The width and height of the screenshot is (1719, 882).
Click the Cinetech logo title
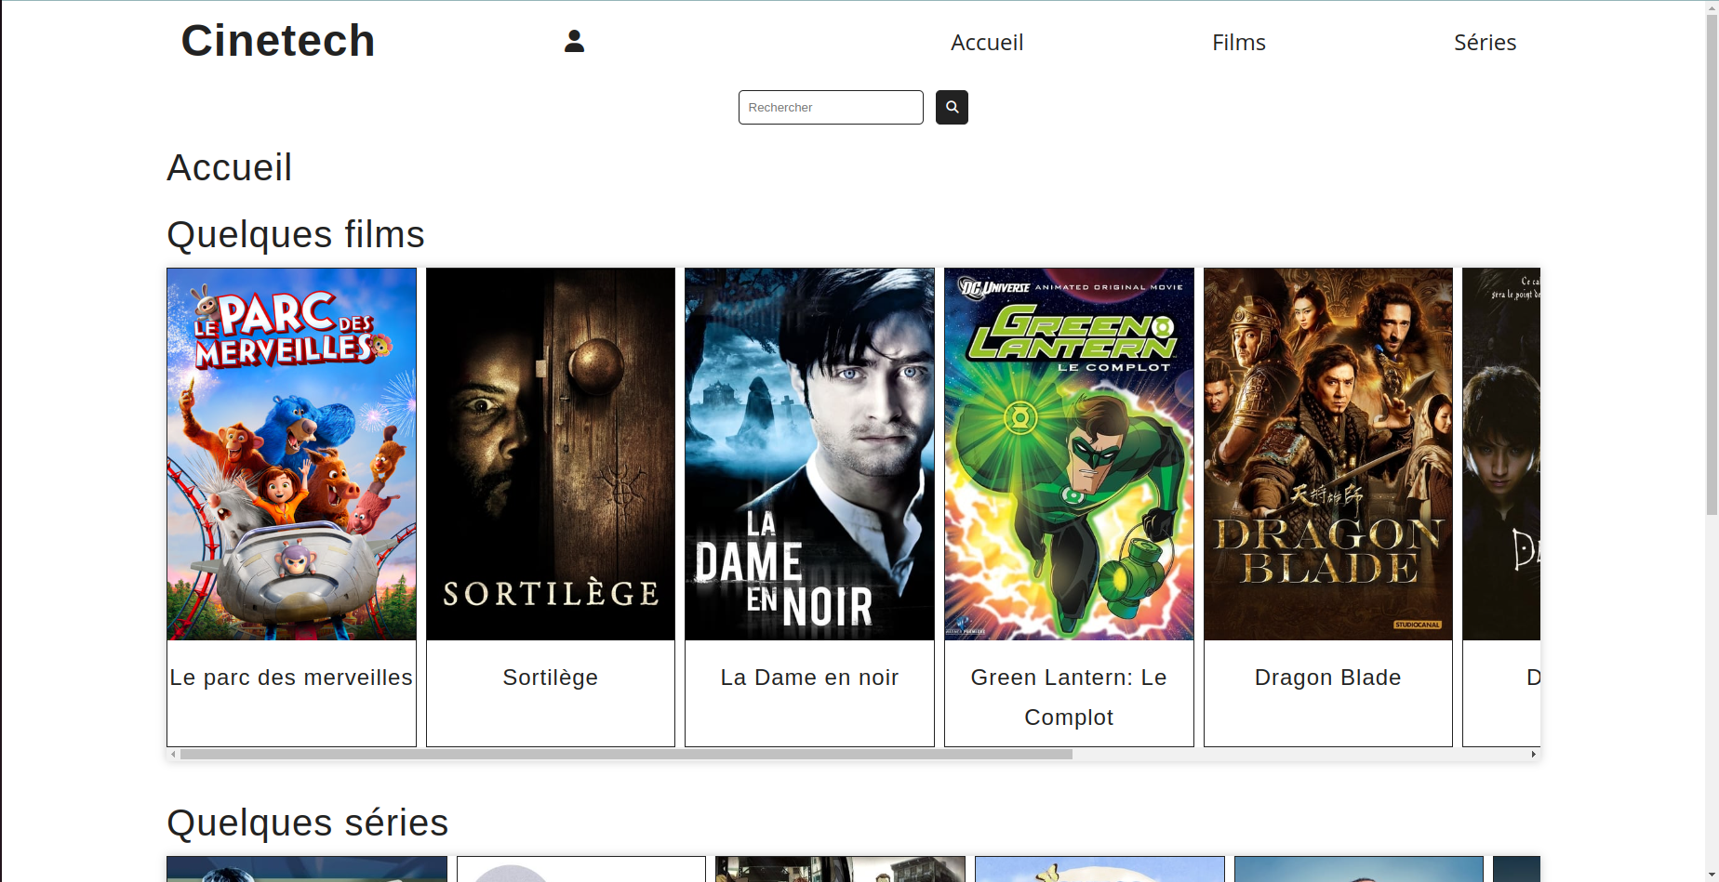pos(278,41)
